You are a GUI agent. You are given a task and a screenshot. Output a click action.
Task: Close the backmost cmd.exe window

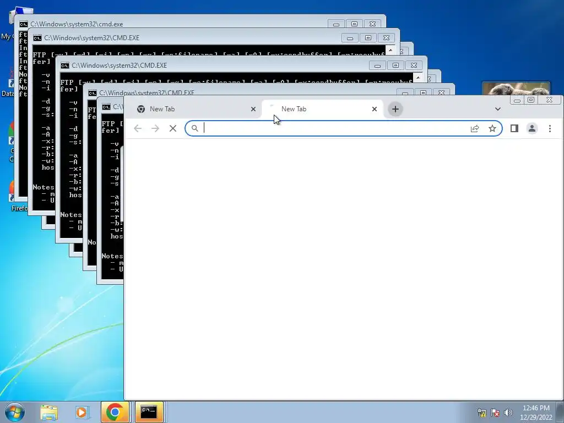point(373,24)
